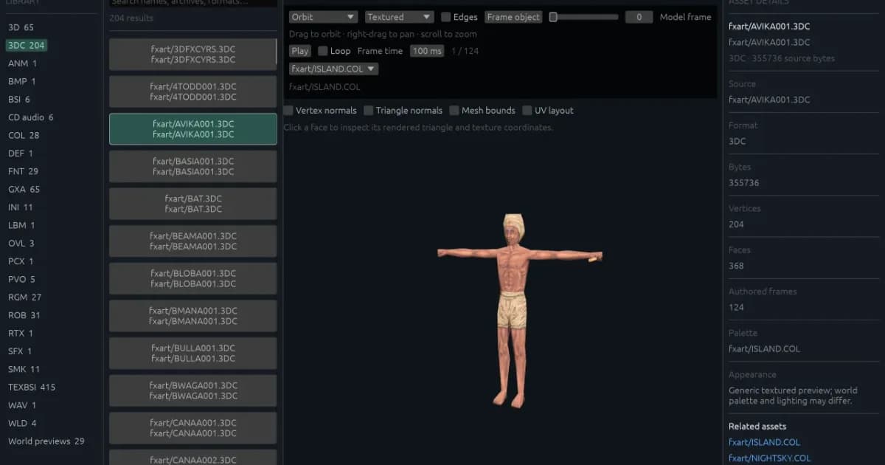
Task: Open the Orbit camera mode dropdown
Action: (x=323, y=17)
